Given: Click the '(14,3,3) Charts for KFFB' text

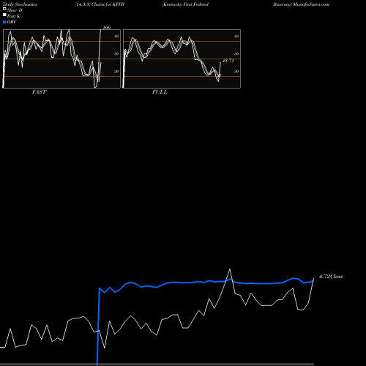Looking at the screenshot, I should coord(100,4).
